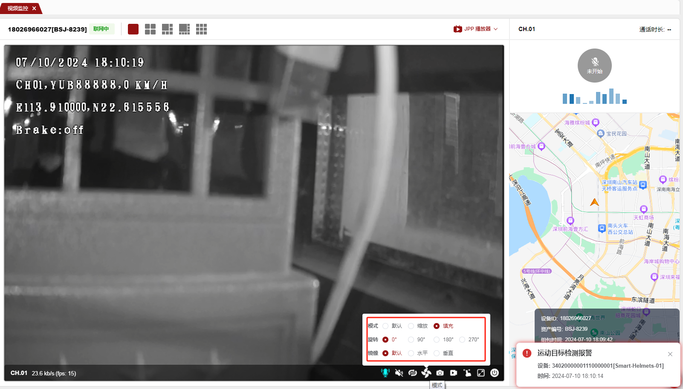This screenshot has width=683, height=389.
Task: Select the nine-window grid layout
Action: (x=201, y=29)
